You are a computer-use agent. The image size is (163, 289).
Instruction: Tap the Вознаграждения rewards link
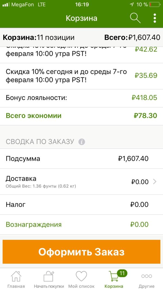pos(34,224)
